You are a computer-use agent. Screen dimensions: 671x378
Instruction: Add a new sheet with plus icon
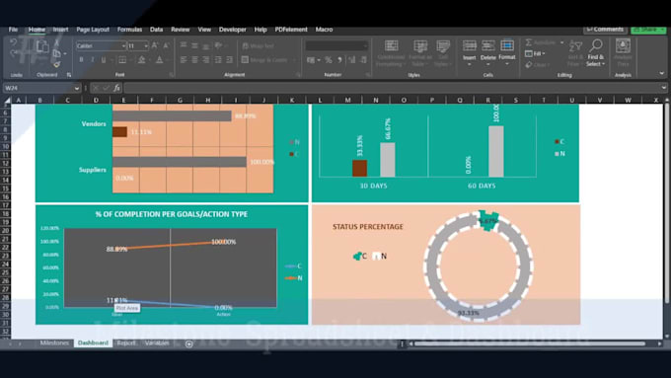[x=188, y=343]
